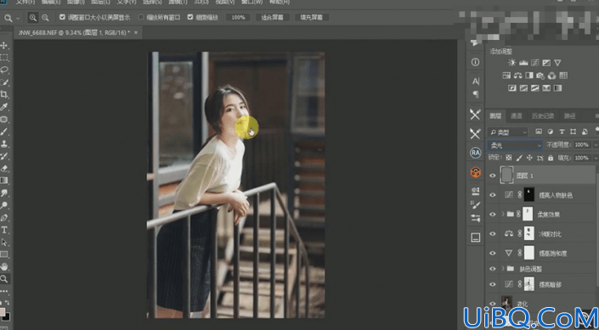Click the 适合屏幕 button
Image resolution: width=599 pixels, height=330 pixels.
coord(273,18)
